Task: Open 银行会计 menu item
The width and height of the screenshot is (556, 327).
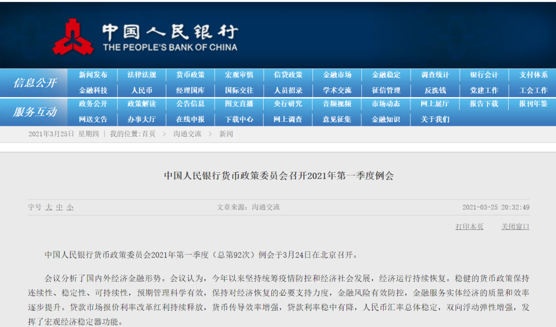Action: [x=484, y=75]
